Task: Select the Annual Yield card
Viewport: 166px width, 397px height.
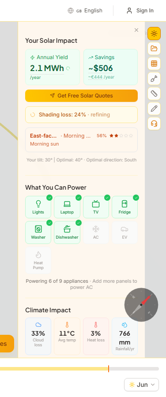Action: pyautogui.click(x=53, y=67)
